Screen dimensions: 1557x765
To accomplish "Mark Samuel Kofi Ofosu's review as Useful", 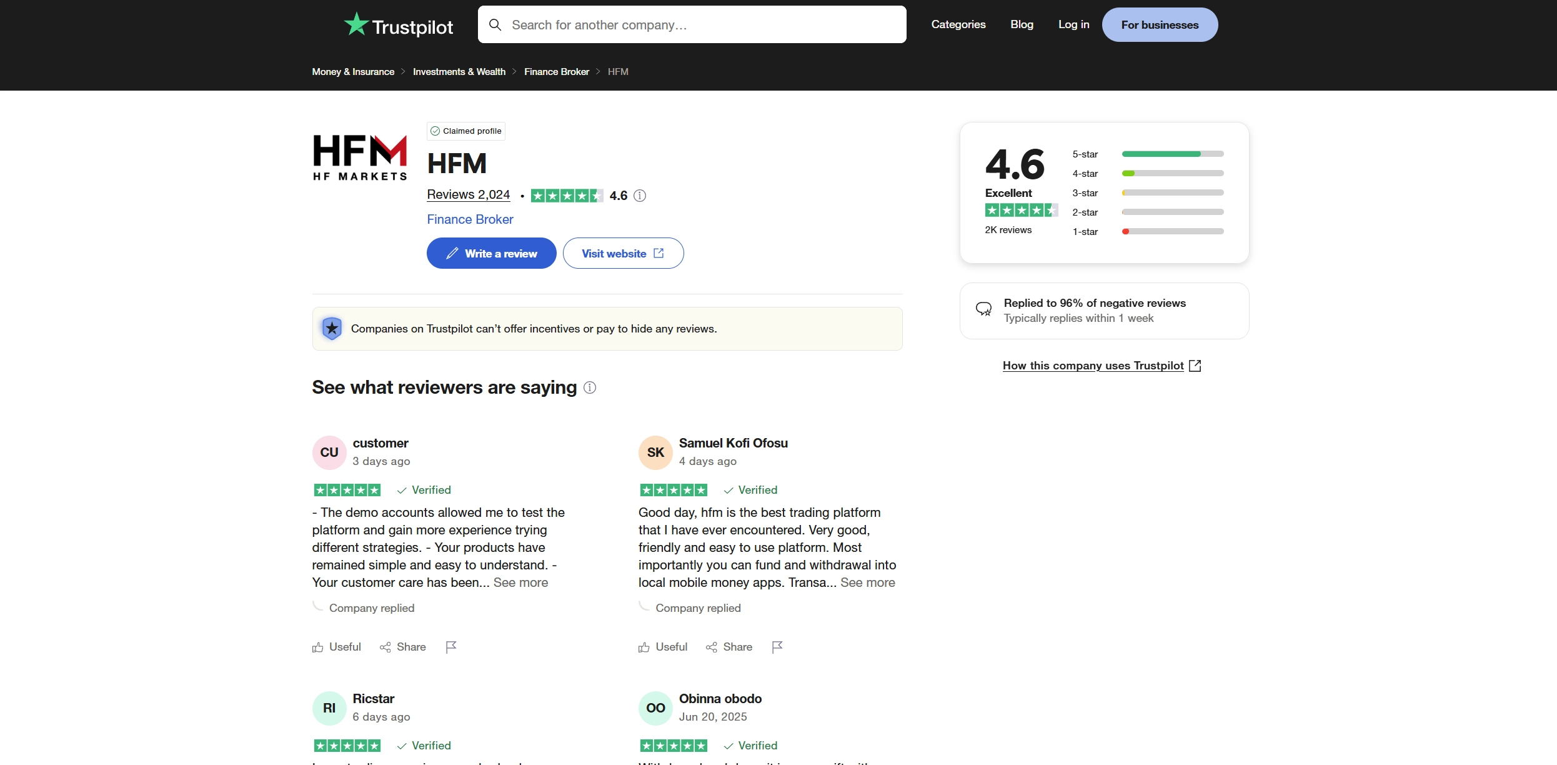I will click(x=663, y=647).
